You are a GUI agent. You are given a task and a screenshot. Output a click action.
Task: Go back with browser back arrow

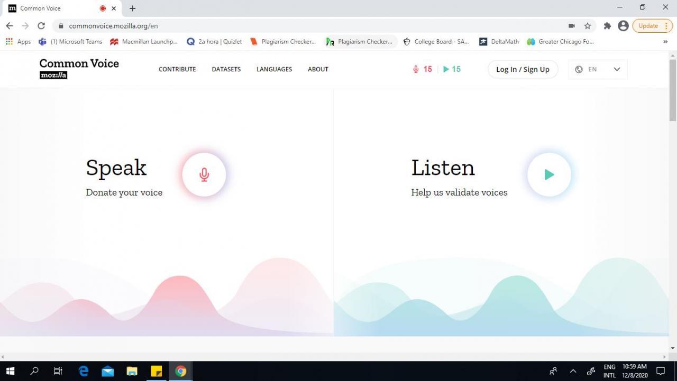tap(9, 25)
